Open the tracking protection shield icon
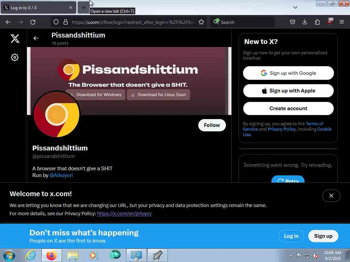Screen dimensions: 350x262 [x=56, y=22]
